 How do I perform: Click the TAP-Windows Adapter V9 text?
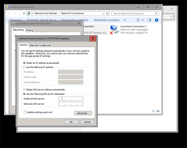click(x=134, y=33)
